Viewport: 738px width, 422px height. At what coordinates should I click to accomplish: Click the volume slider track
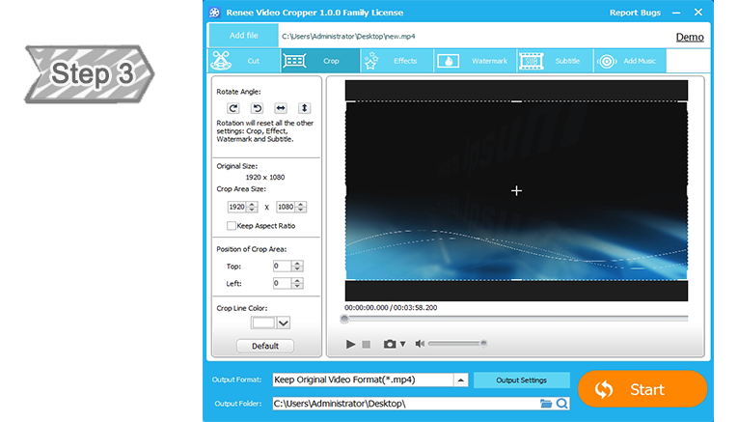456,343
